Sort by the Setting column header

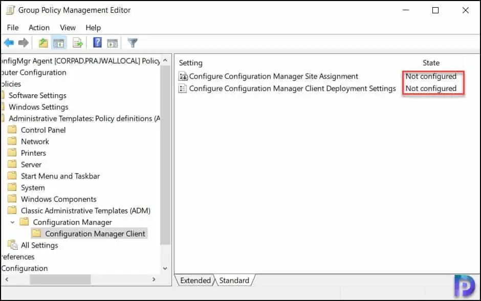point(191,63)
